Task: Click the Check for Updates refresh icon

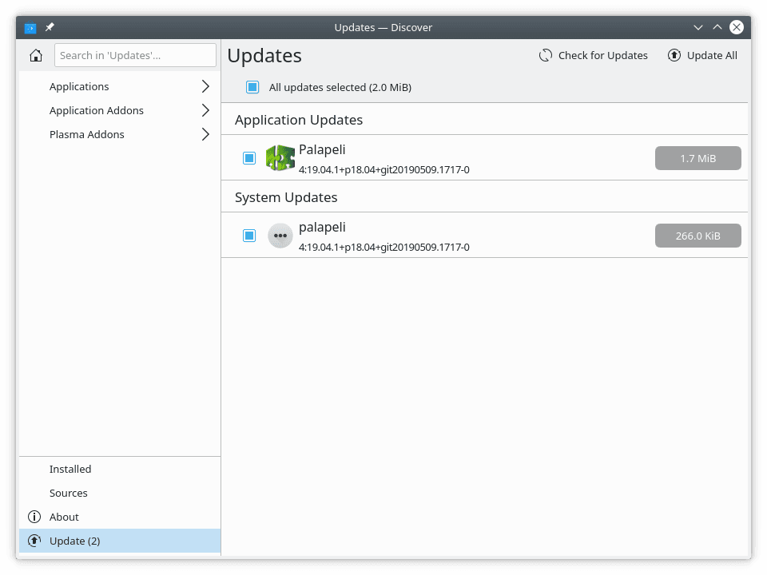Action: pyautogui.click(x=546, y=55)
